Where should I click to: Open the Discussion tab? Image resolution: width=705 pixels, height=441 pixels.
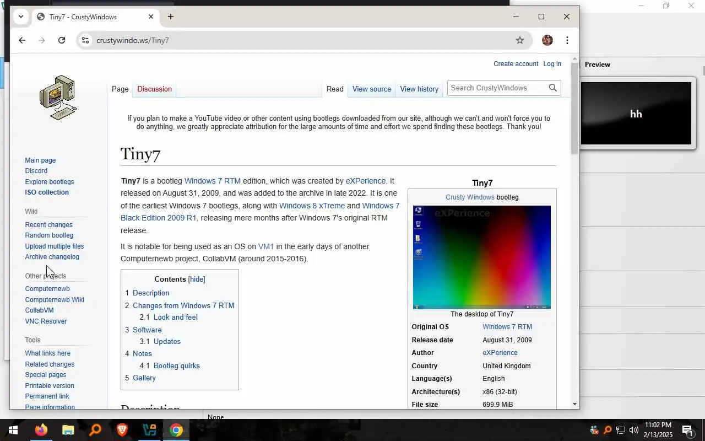tap(154, 89)
